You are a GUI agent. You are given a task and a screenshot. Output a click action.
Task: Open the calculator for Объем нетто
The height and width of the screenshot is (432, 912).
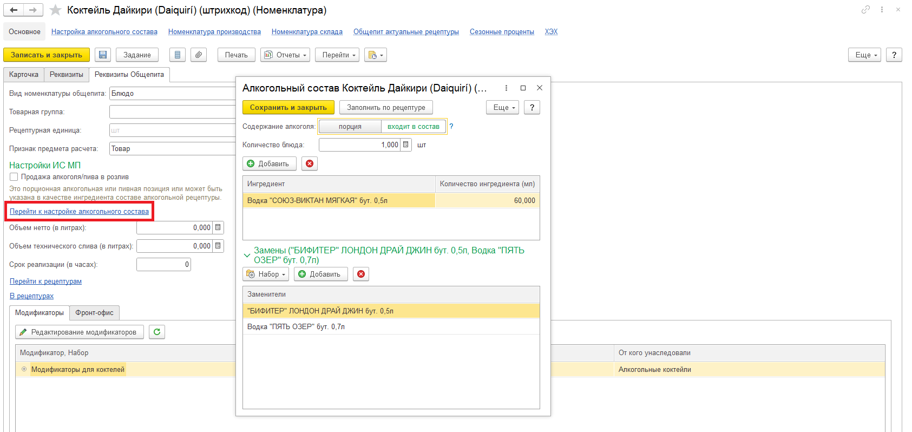[x=218, y=228]
